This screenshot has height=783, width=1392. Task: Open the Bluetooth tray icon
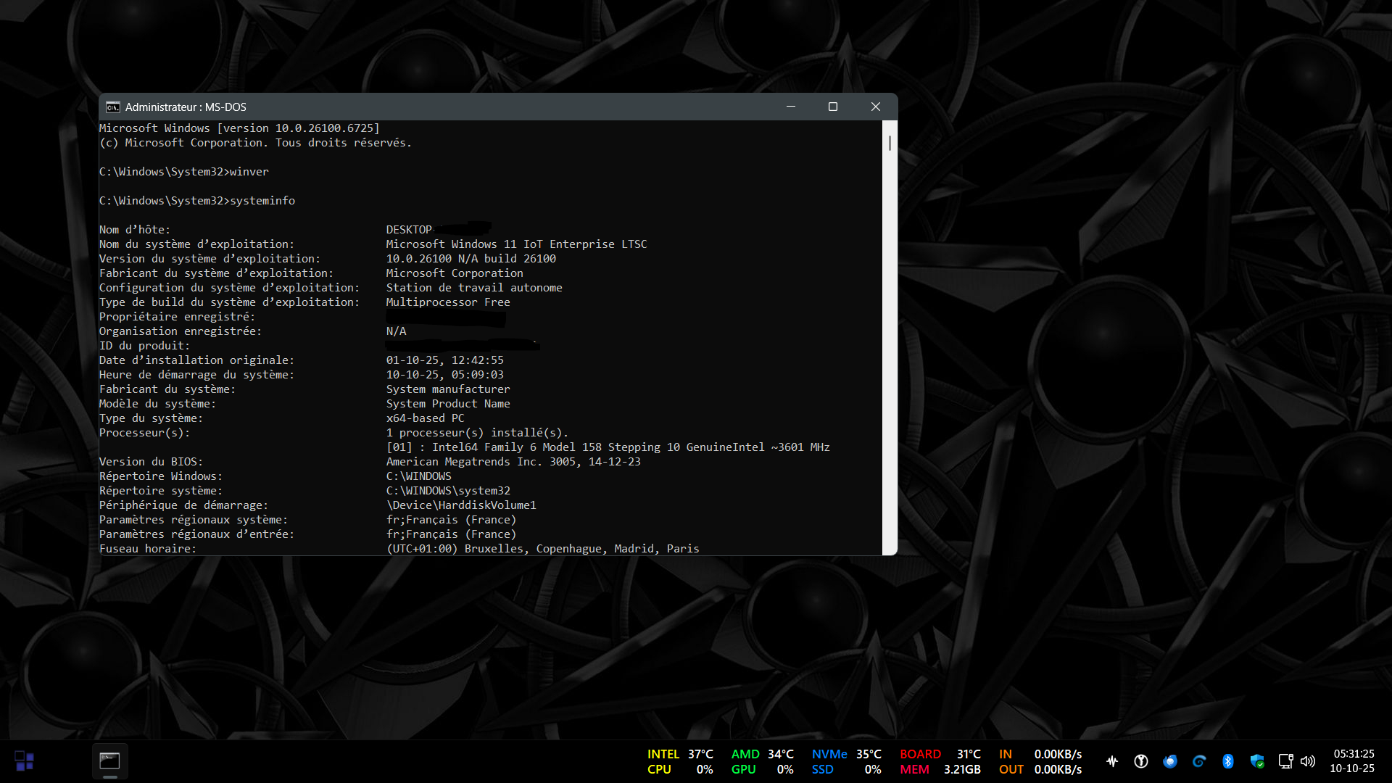[x=1227, y=761]
